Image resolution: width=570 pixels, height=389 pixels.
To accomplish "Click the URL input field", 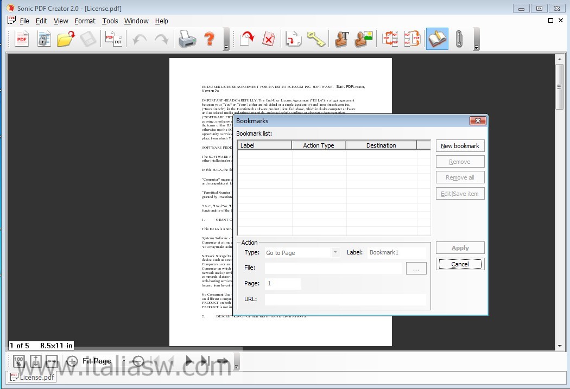I will click(x=345, y=299).
